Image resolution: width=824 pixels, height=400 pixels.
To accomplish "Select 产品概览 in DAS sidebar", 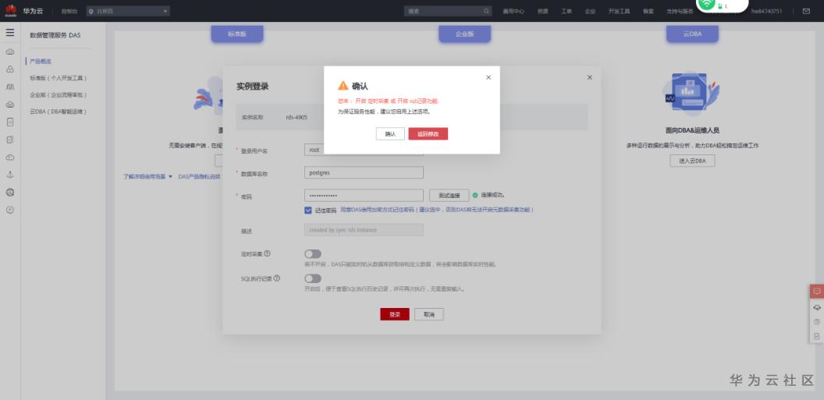I will click(41, 62).
